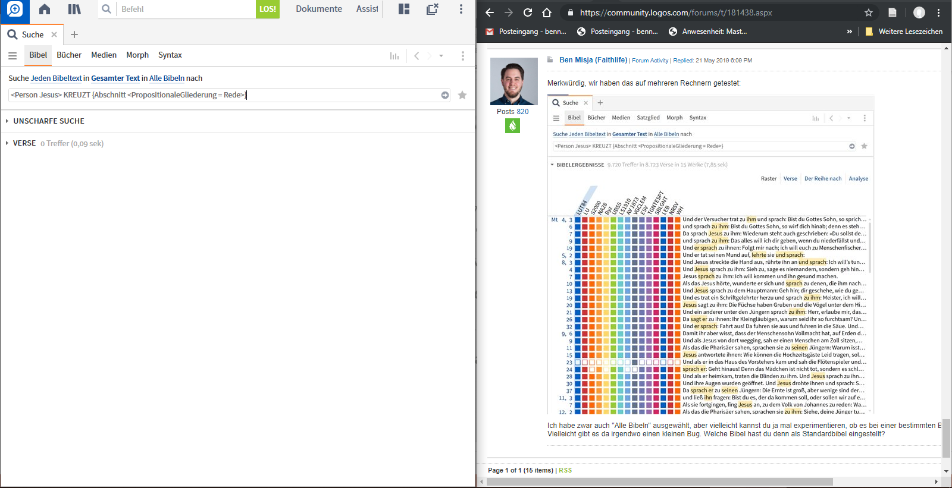The height and width of the screenshot is (488, 952).
Task: Change the 'Gesamter Text' search field option
Action: (x=115, y=78)
